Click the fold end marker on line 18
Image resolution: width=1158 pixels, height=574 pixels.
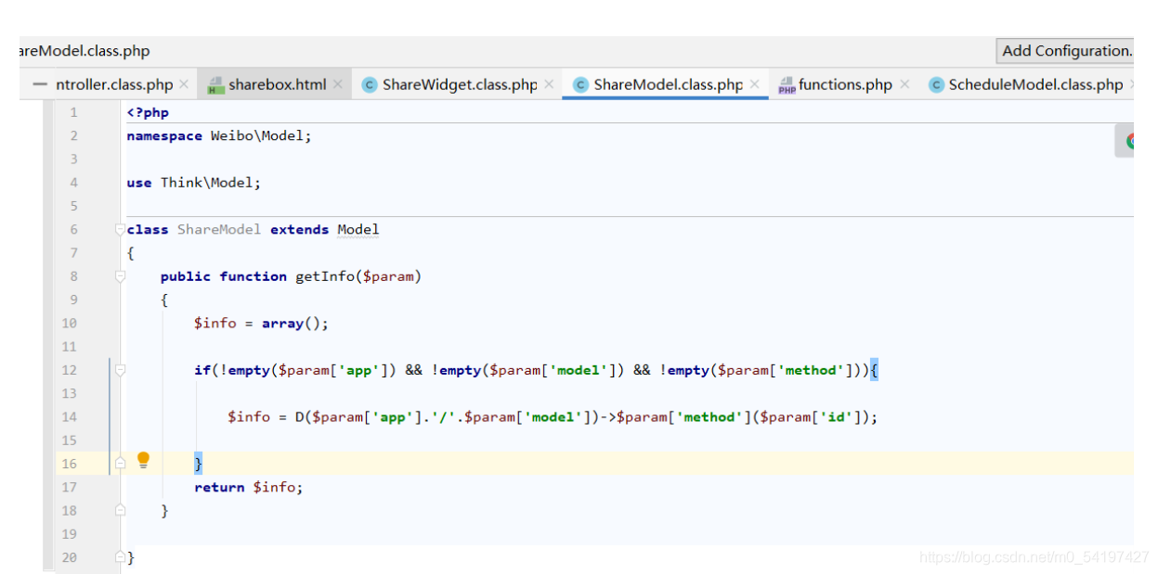click(x=120, y=510)
